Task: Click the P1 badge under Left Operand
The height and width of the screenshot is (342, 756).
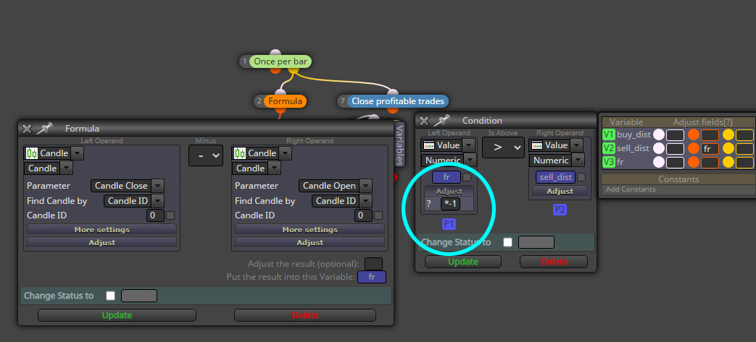Action: click(449, 223)
